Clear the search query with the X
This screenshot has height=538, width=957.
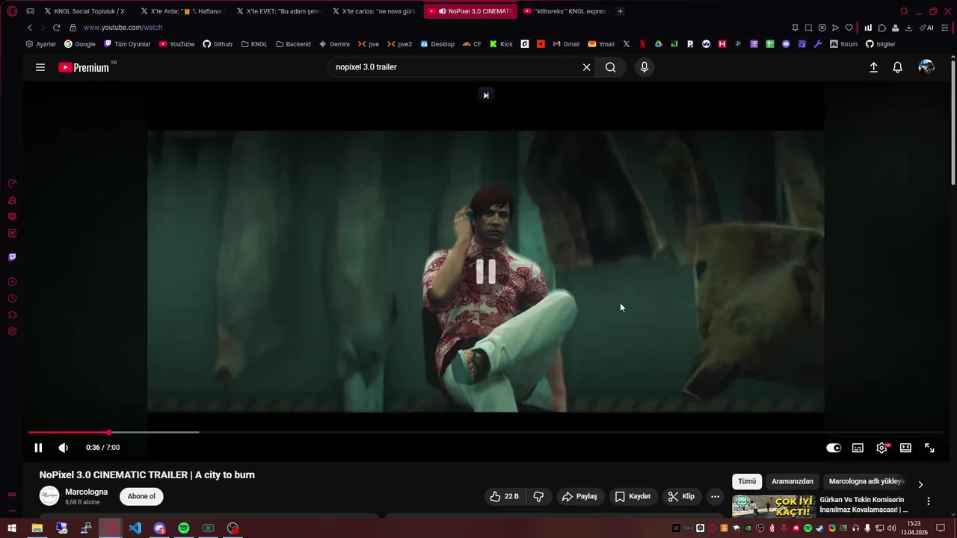coord(587,67)
